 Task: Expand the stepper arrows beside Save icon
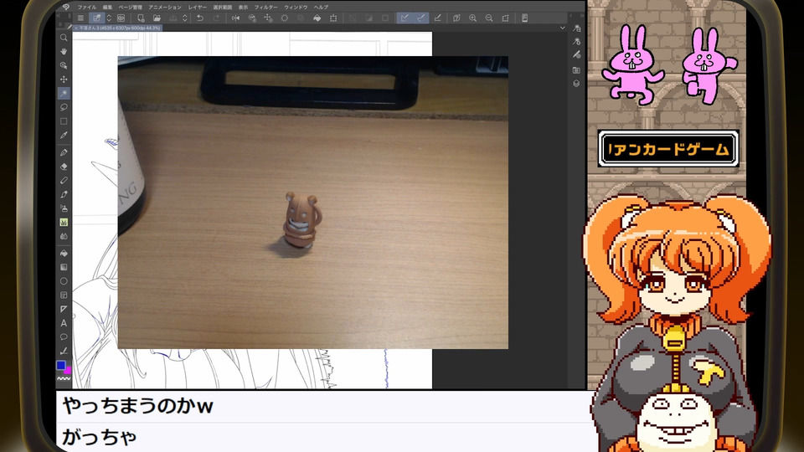(184, 18)
